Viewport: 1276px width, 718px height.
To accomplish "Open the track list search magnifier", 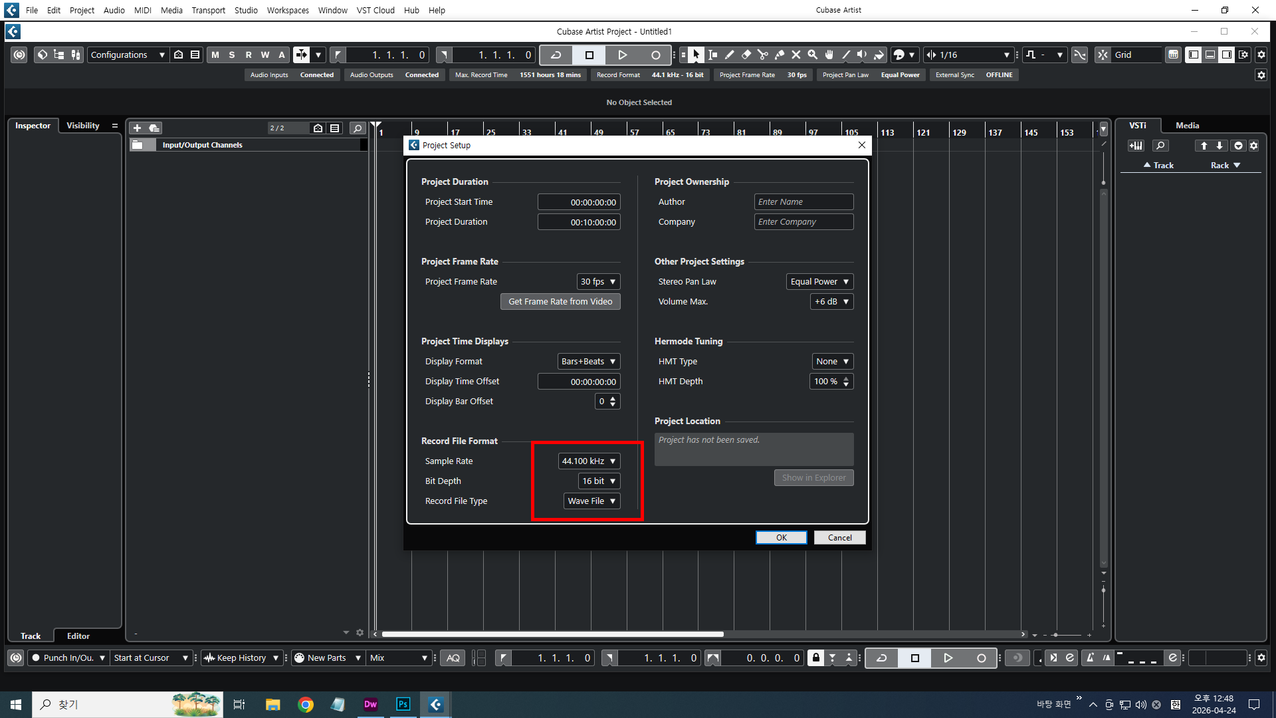I will (x=358, y=128).
